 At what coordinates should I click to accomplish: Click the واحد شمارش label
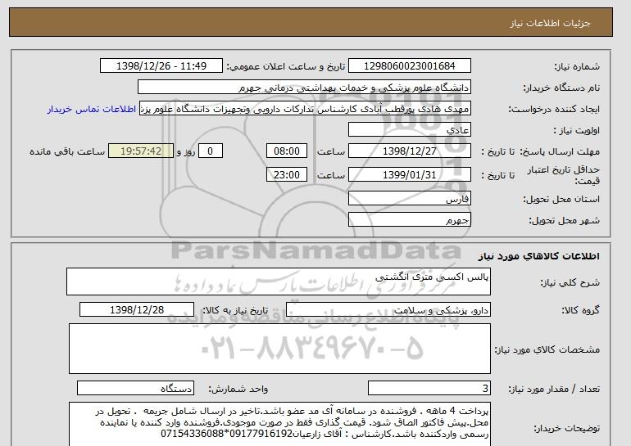pyautogui.click(x=238, y=389)
